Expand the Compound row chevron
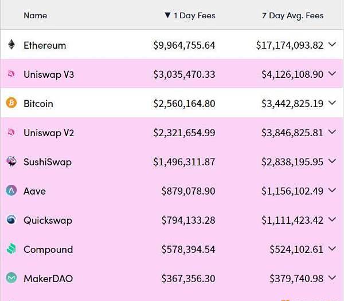The width and height of the screenshot is (344, 301). click(x=332, y=249)
